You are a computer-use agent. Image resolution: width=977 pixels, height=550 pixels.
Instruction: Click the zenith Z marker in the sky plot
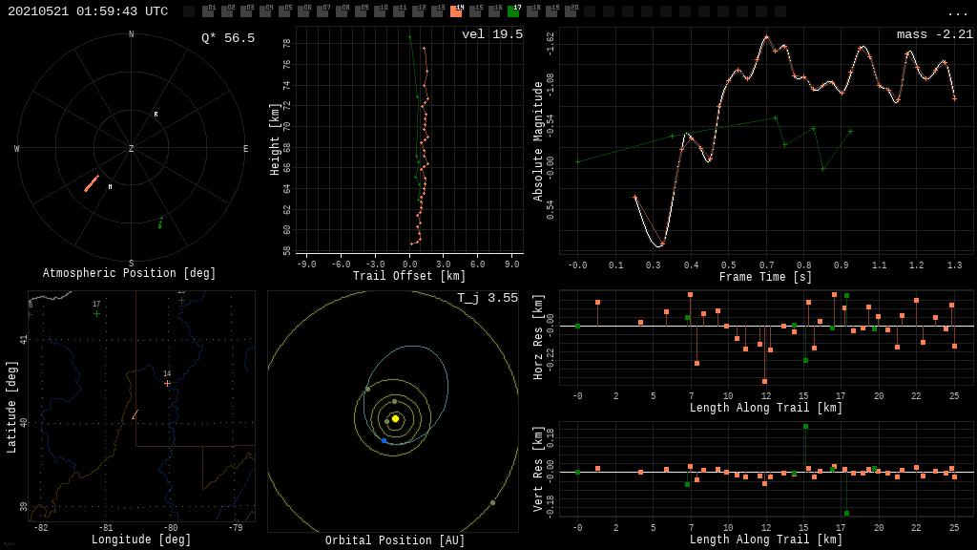coord(132,149)
